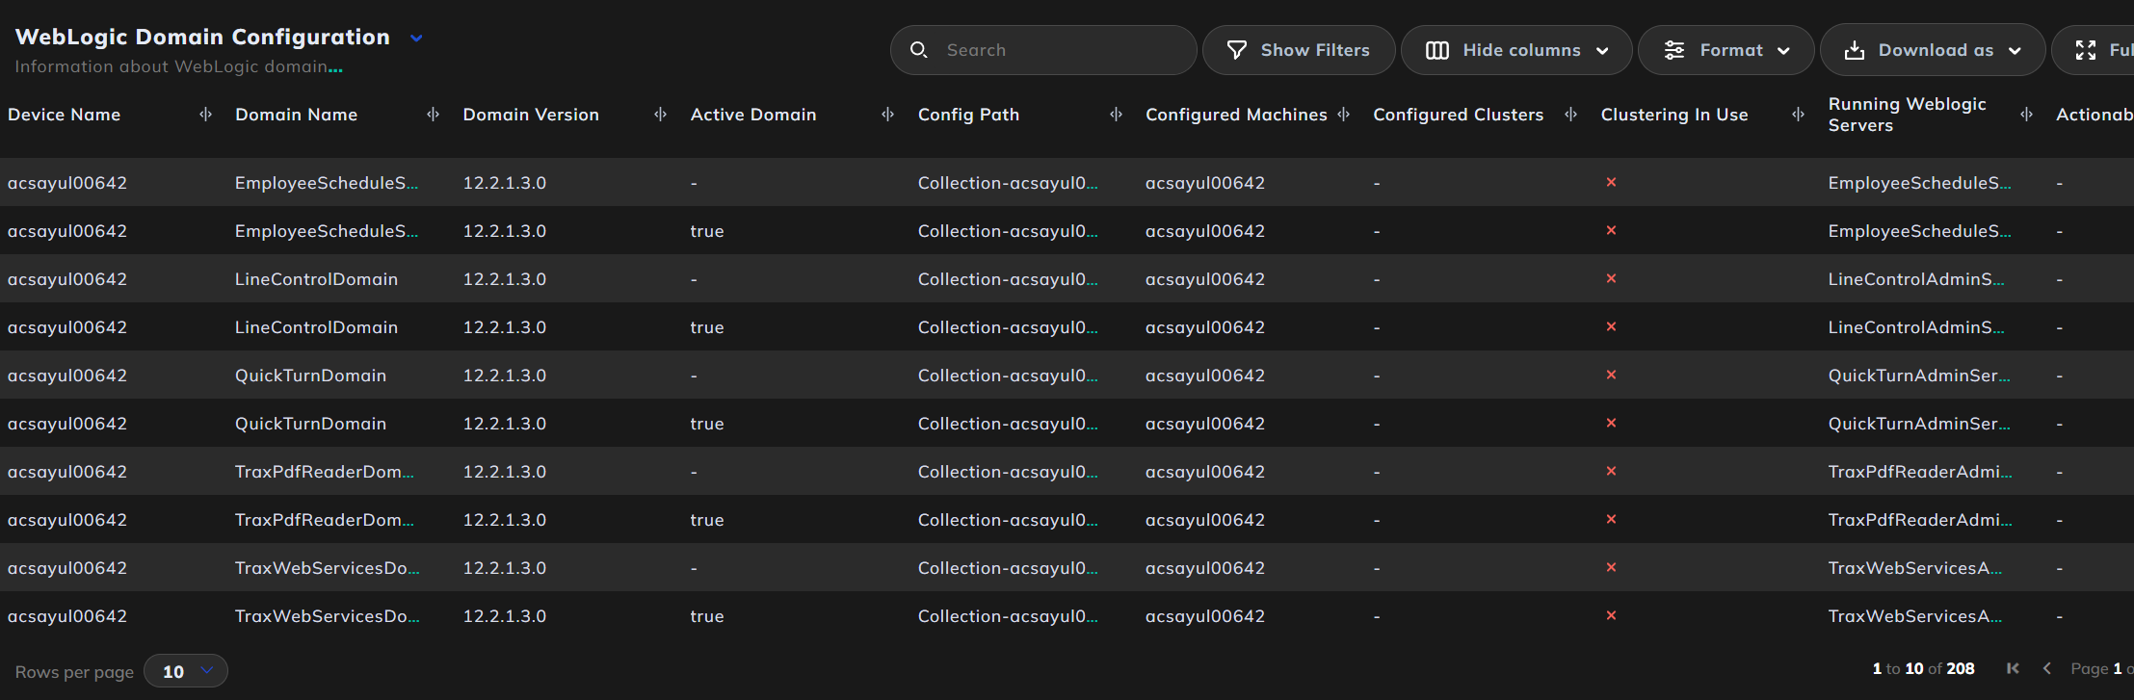Image resolution: width=2134 pixels, height=700 pixels.
Task: Expand the truncated description ellipsis under title
Action: [x=335, y=68]
